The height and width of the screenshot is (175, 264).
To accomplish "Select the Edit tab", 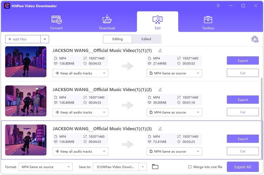I will pyautogui.click(x=157, y=22).
